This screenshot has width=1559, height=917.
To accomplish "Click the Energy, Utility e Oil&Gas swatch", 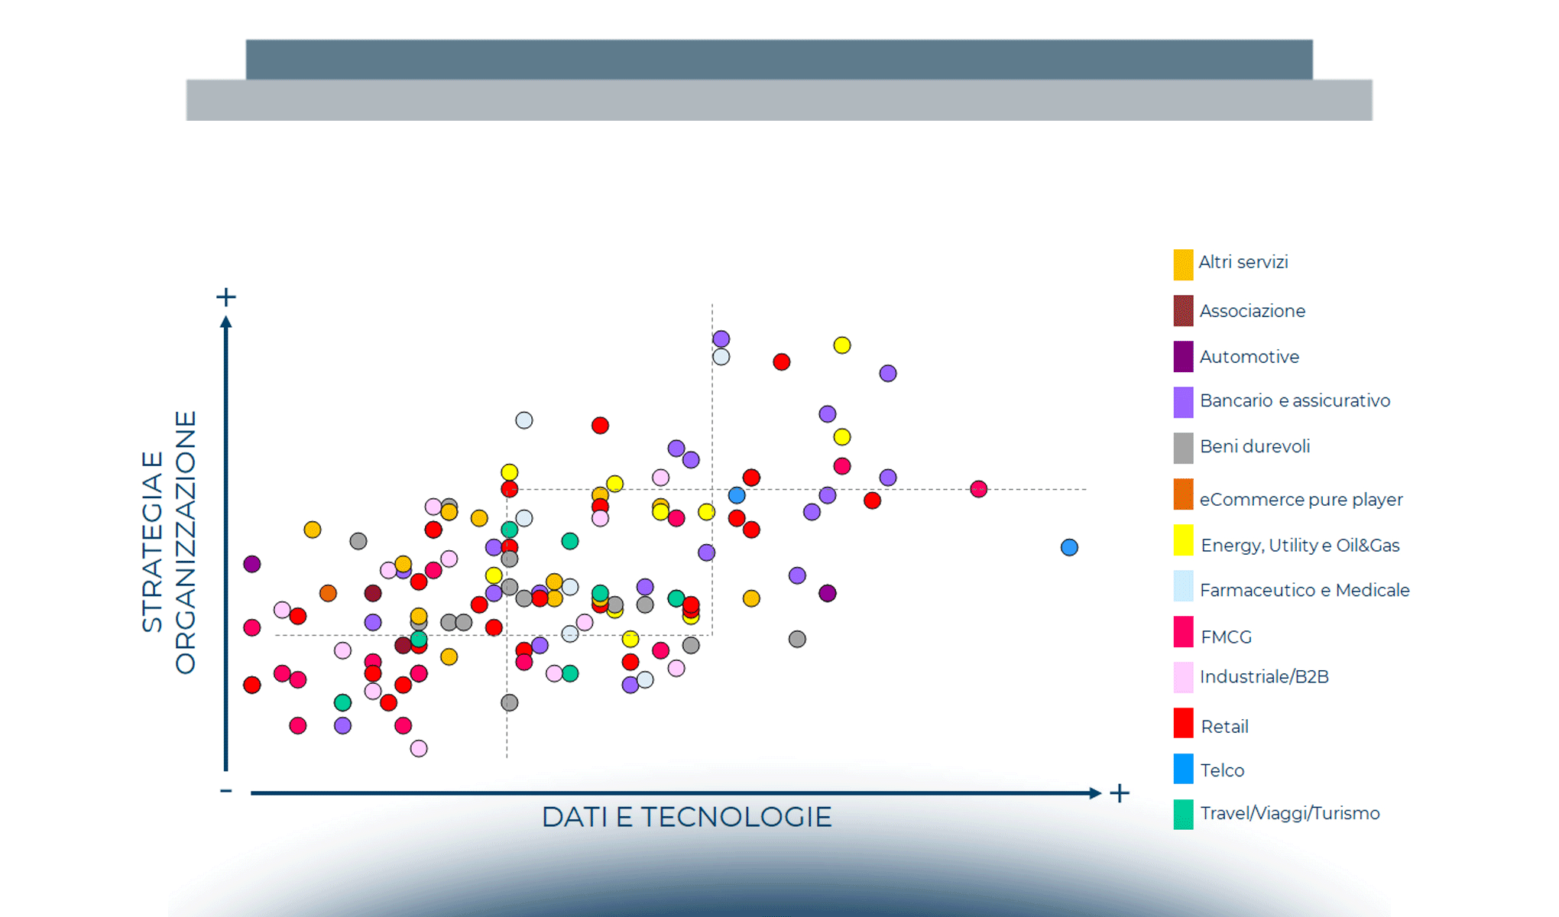I will pyautogui.click(x=1183, y=540).
